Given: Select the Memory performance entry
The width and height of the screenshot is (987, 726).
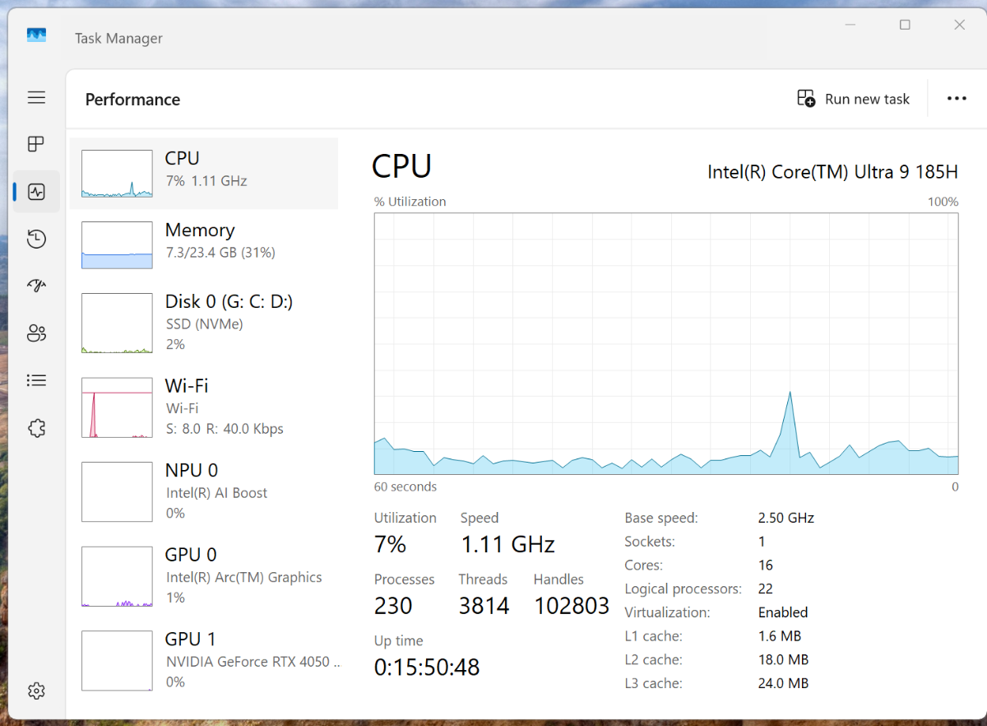Looking at the screenshot, I should pyautogui.click(x=204, y=244).
